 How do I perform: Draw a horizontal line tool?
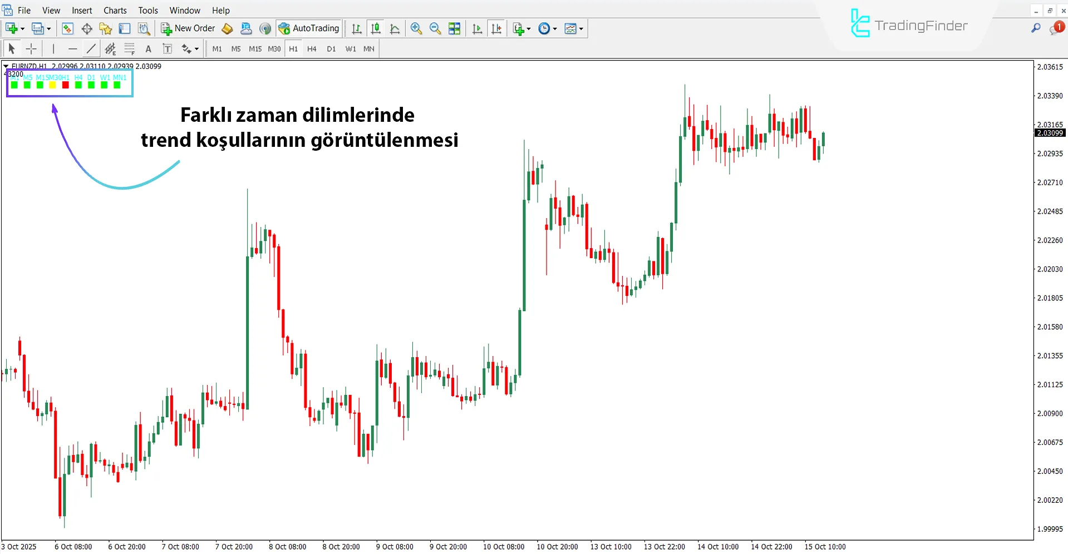(72, 49)
